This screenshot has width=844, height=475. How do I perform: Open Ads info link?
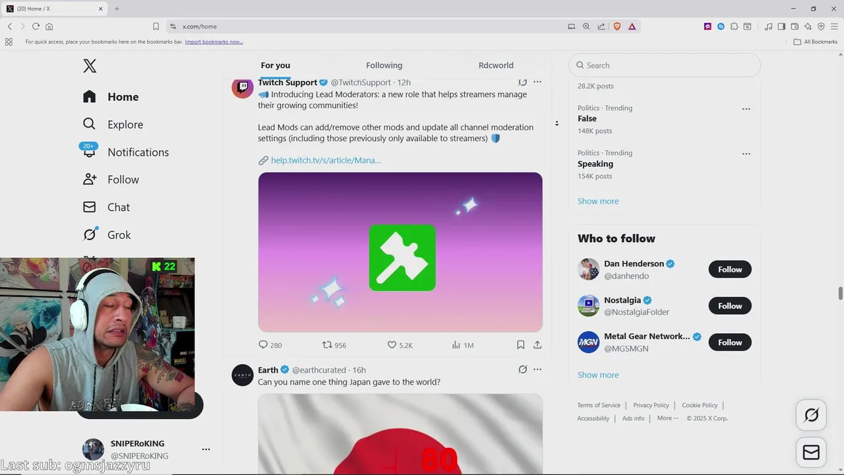(633, 418)
